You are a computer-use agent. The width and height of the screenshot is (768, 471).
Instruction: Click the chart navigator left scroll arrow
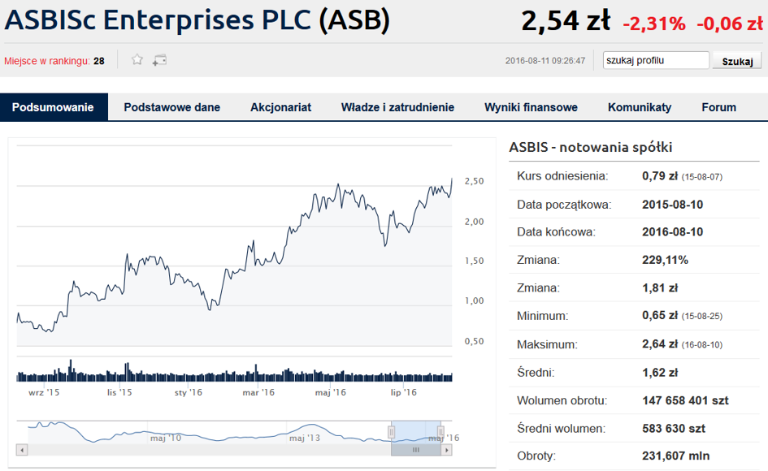pos(22,449)
